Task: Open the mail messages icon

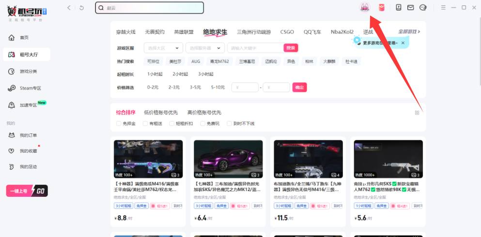Action: click(x=410, y=7)
